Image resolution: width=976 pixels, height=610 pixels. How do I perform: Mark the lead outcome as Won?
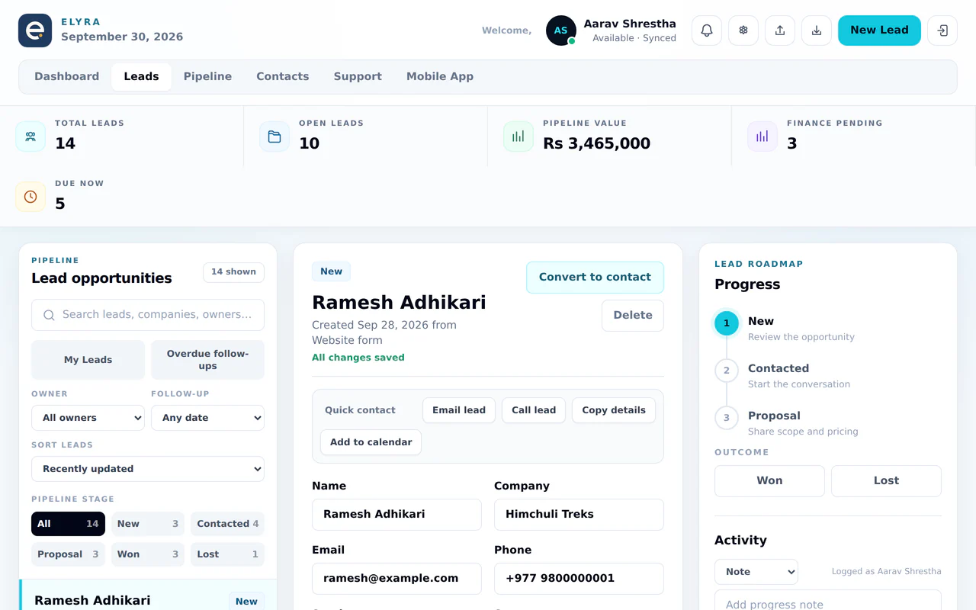click(x=769, y=481)
